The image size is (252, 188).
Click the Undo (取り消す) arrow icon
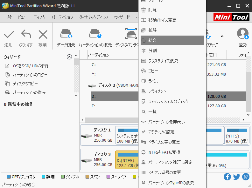[x=26, y=34]
